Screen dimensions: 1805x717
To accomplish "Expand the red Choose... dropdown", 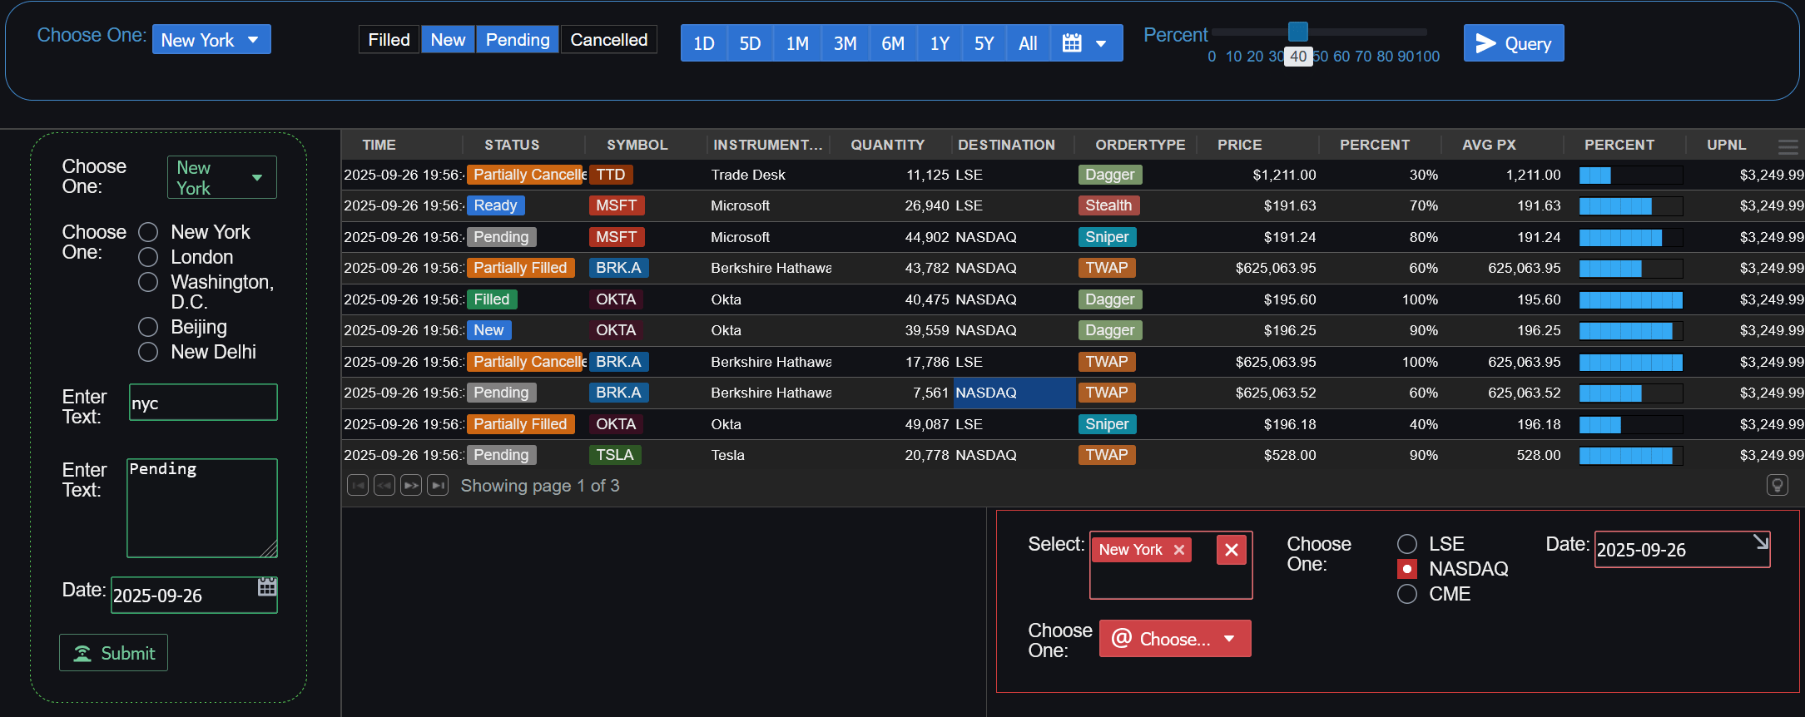I will pyautogui.click(x=1174, y=639).
